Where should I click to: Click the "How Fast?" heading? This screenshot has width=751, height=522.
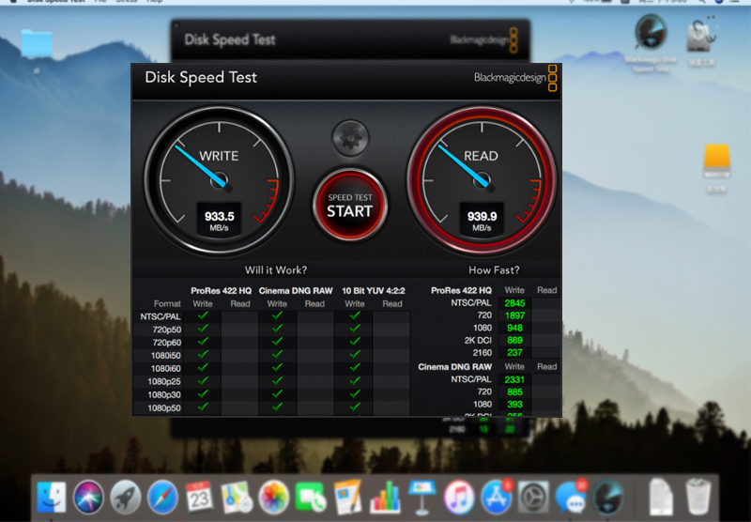pos(494,270)
